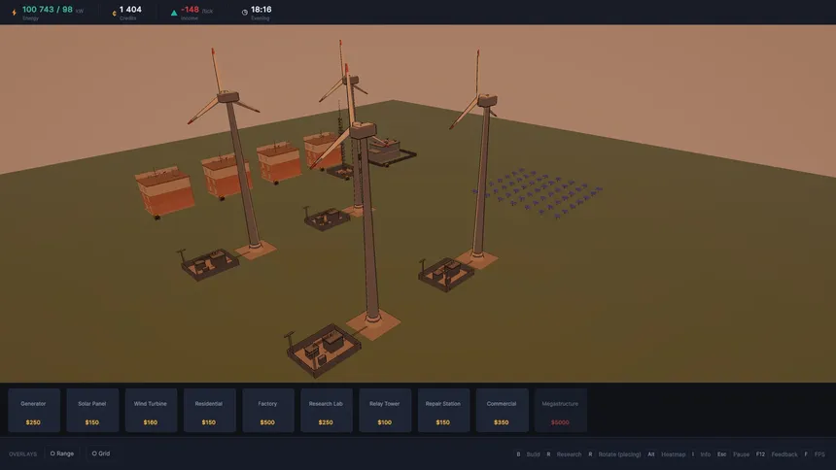Image resolution: width=836 pixels, height=470 pixels.
Task: Click the lightning bolt energy icon
Action: (x=14, y=13)
